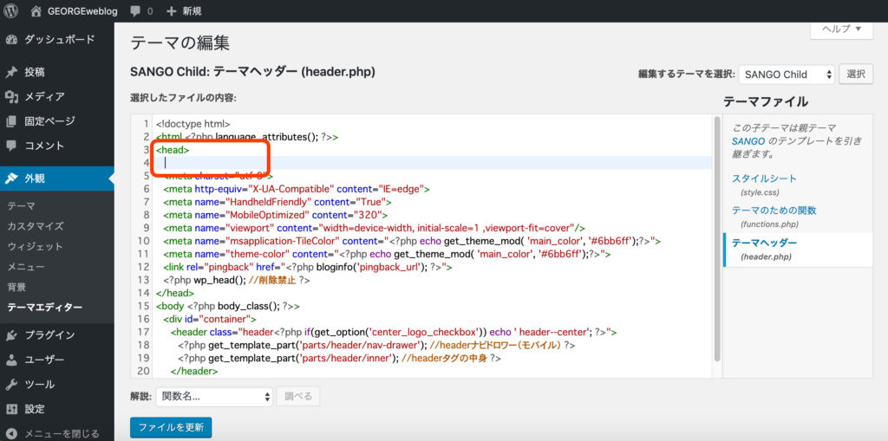Go to テーマ submenu

21,206
